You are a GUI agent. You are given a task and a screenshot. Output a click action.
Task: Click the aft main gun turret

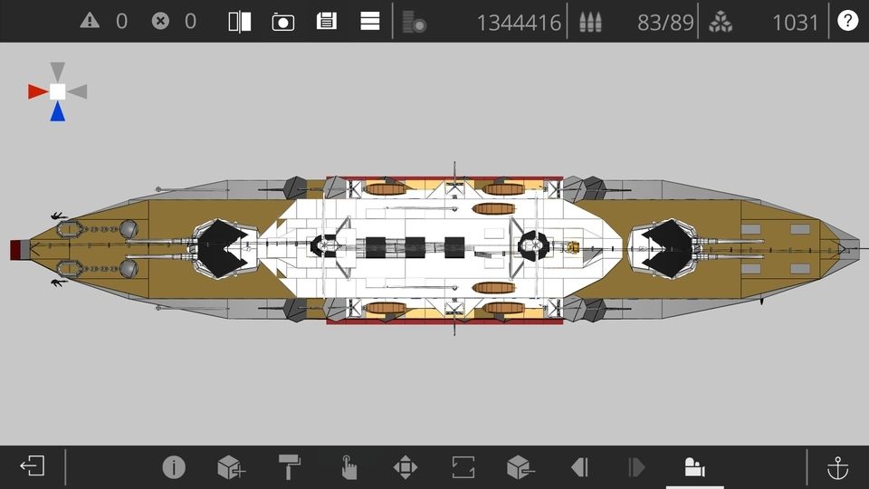(665, 248)
